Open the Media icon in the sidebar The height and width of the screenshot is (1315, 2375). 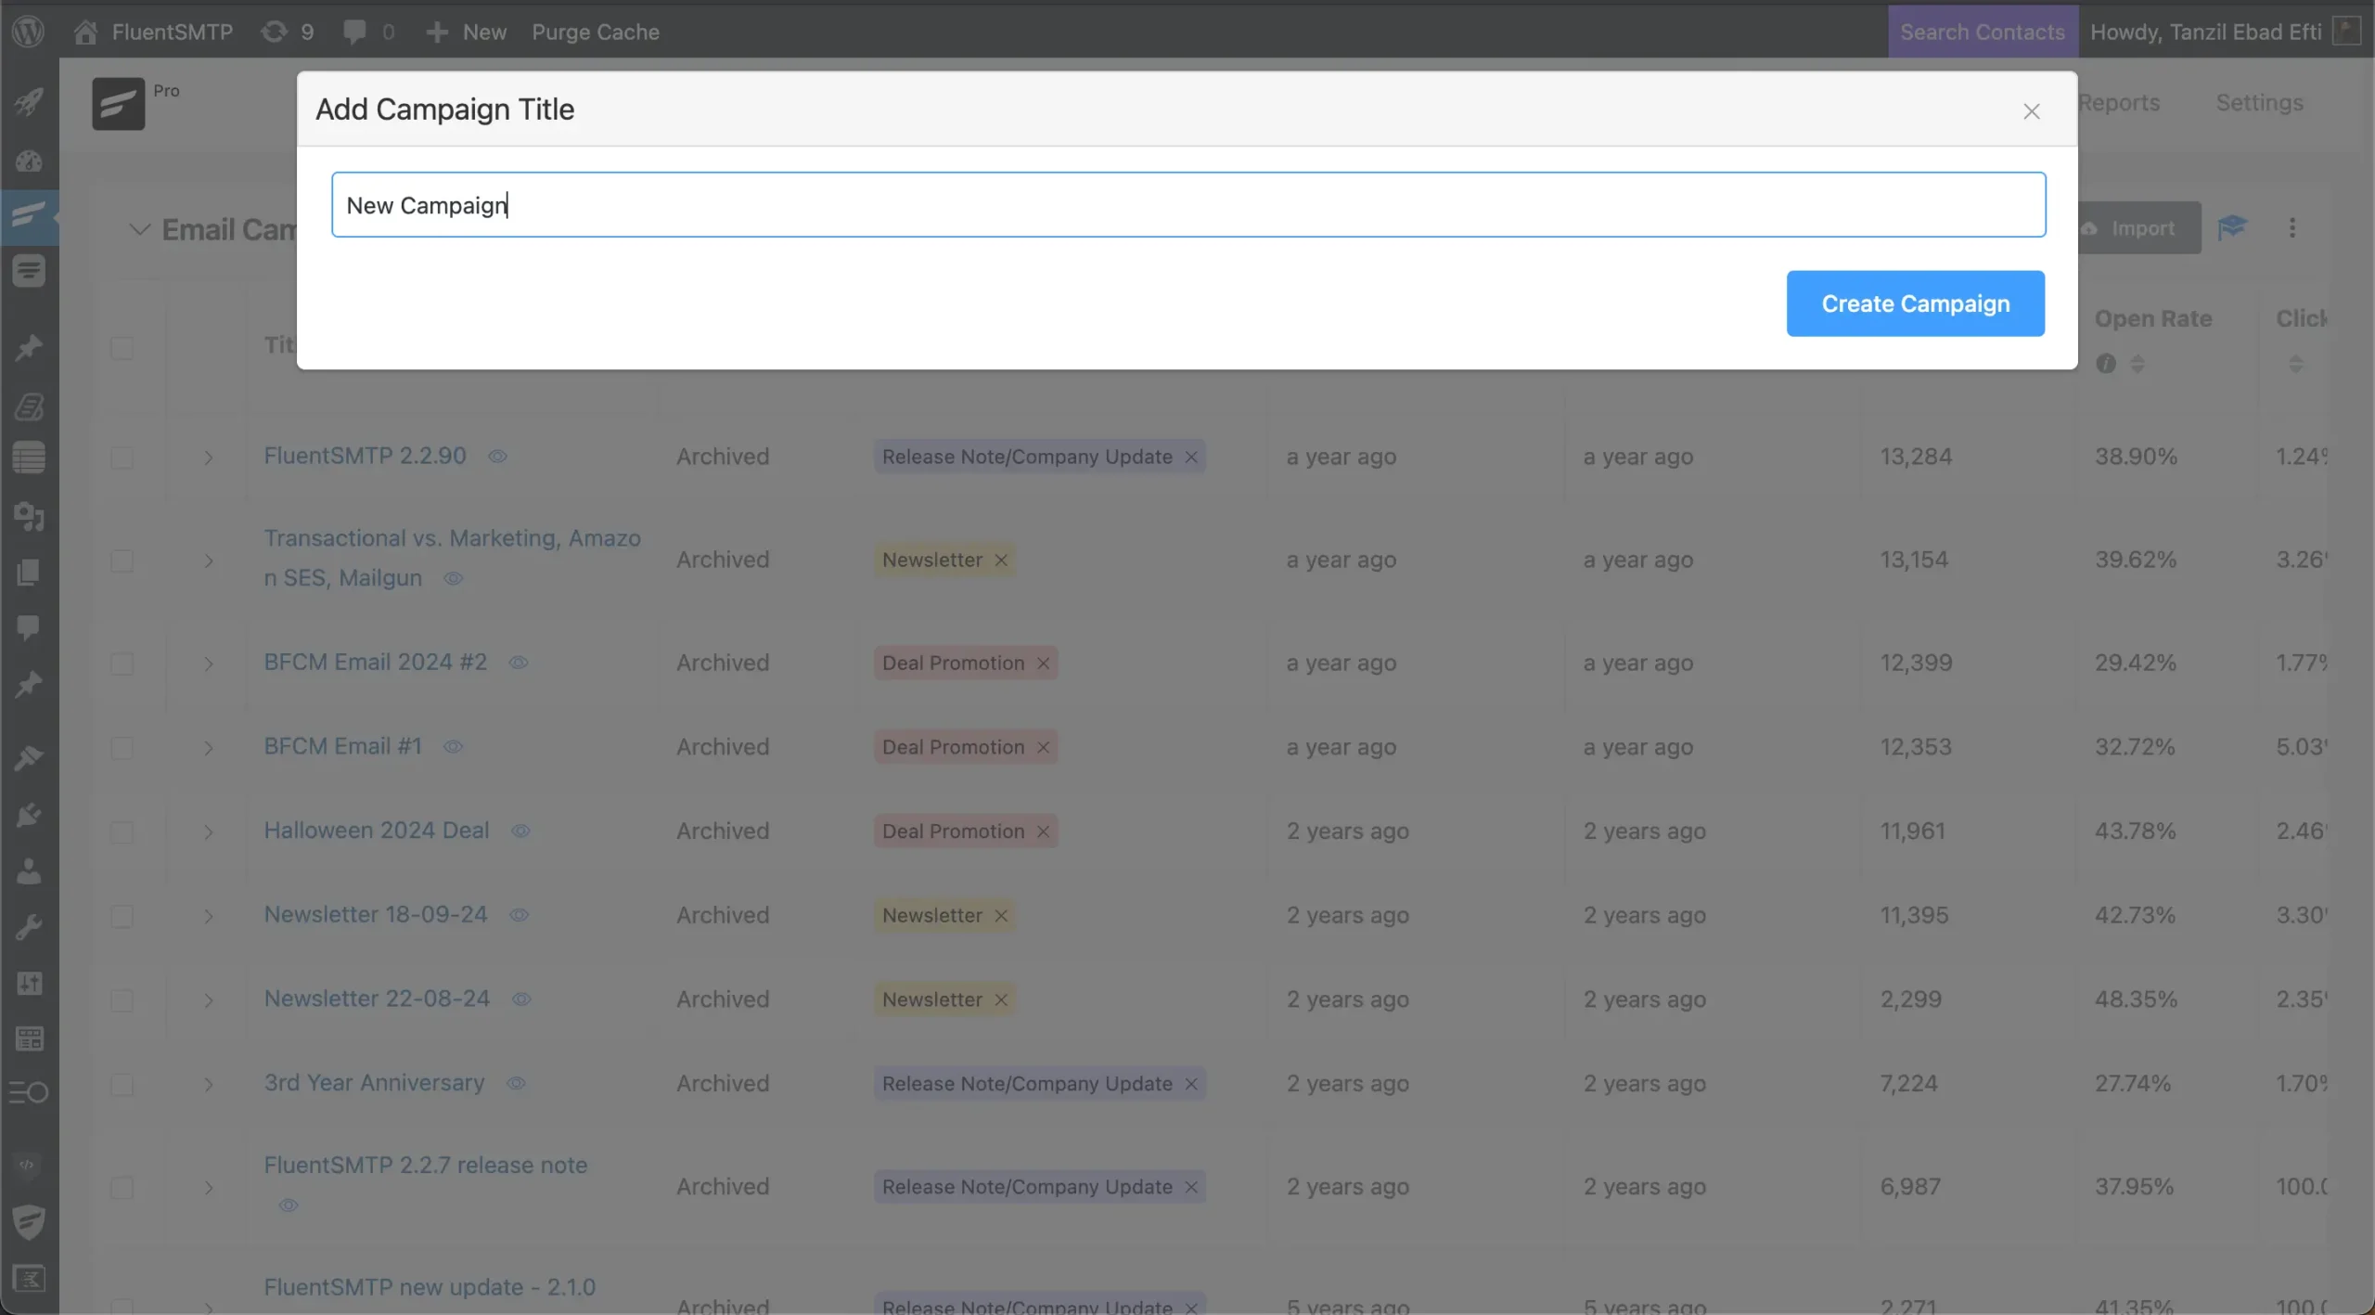click(x=29, y=516)
